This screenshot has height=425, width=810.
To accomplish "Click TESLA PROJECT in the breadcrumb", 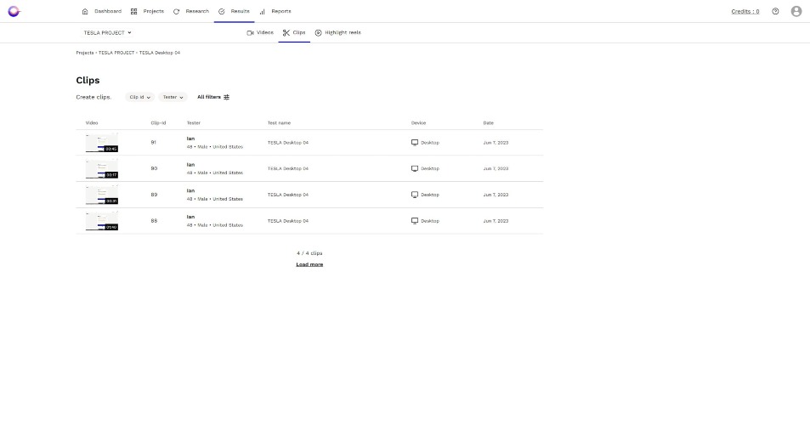I will point(116,53).
